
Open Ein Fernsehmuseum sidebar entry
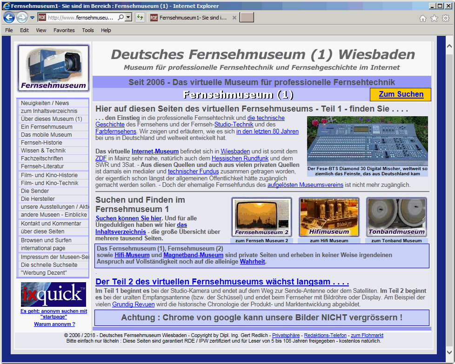tap(54, 127)
